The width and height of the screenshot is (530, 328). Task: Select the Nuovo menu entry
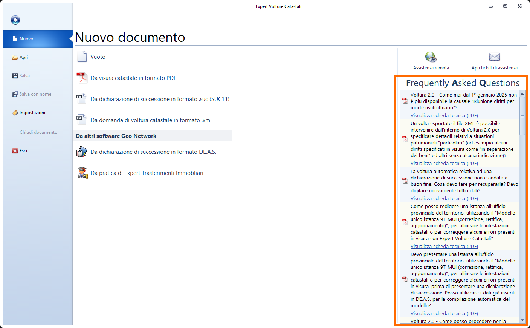[38, 39]
